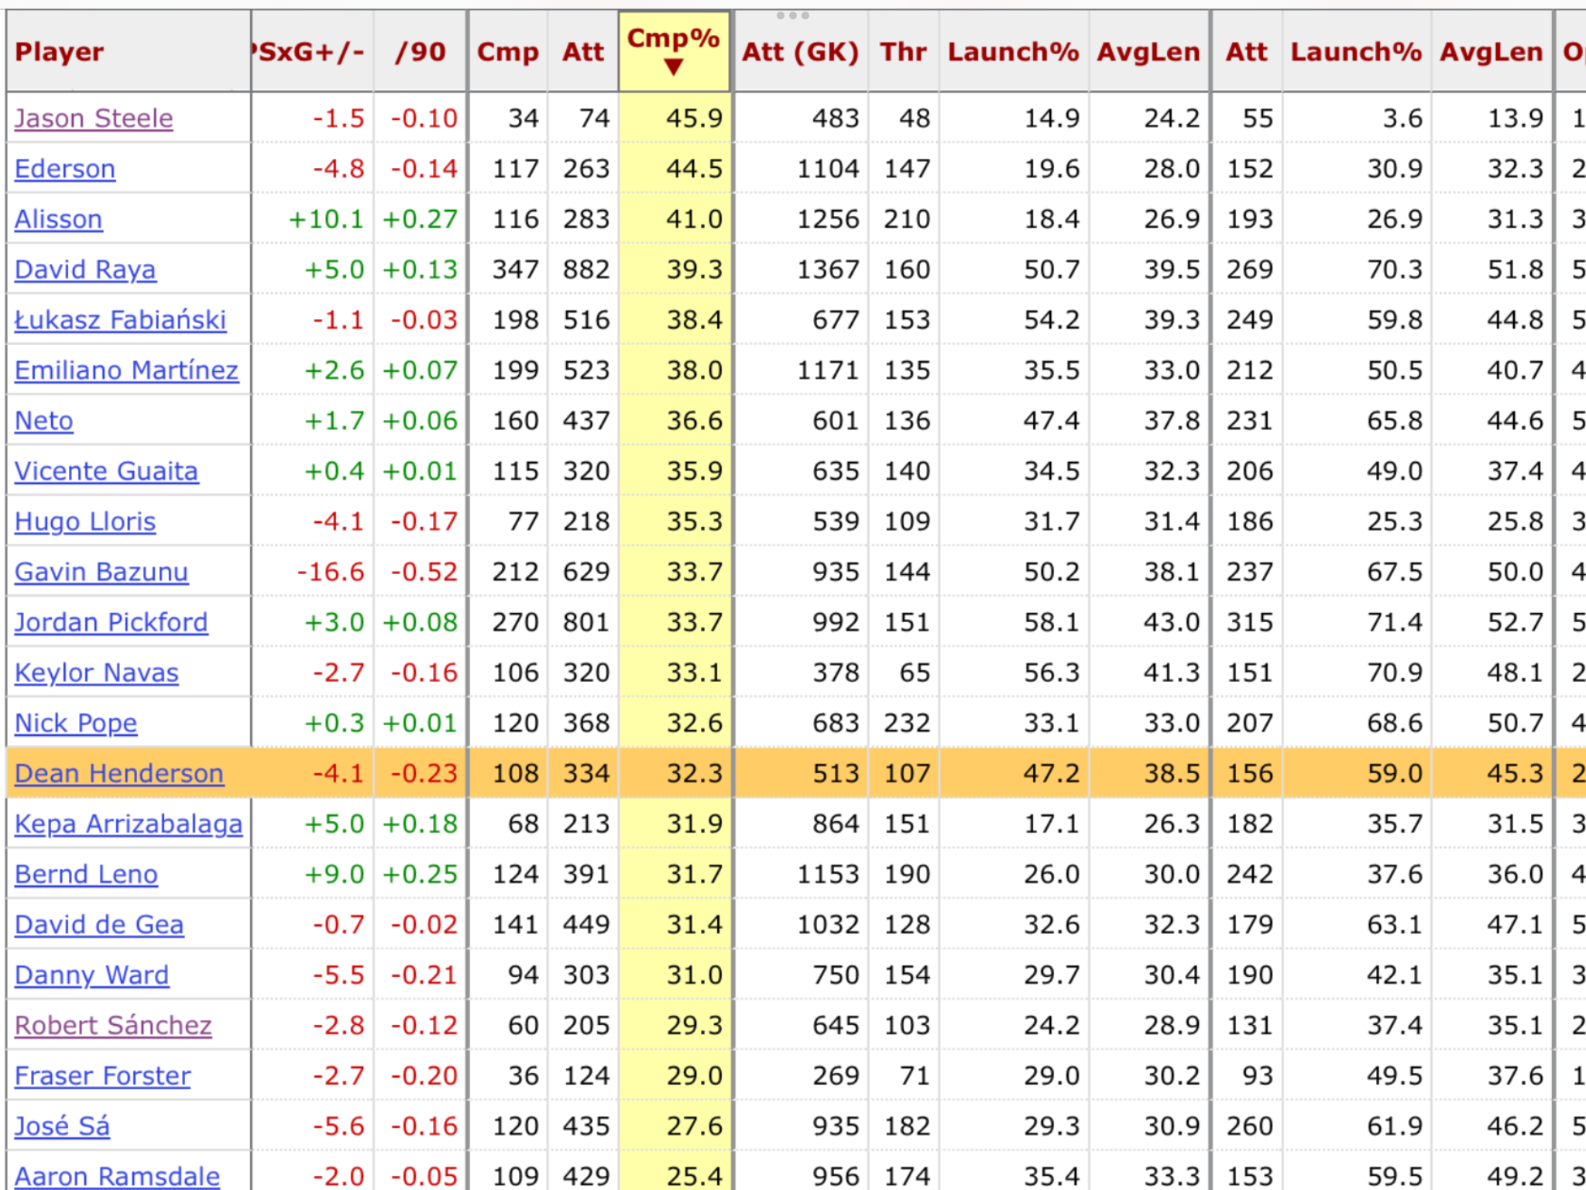Viewport: 1586px width, 1190px height.
Task: Select Danny Ward's Cmp% value 31.0
Action: (x=695, y=975)
